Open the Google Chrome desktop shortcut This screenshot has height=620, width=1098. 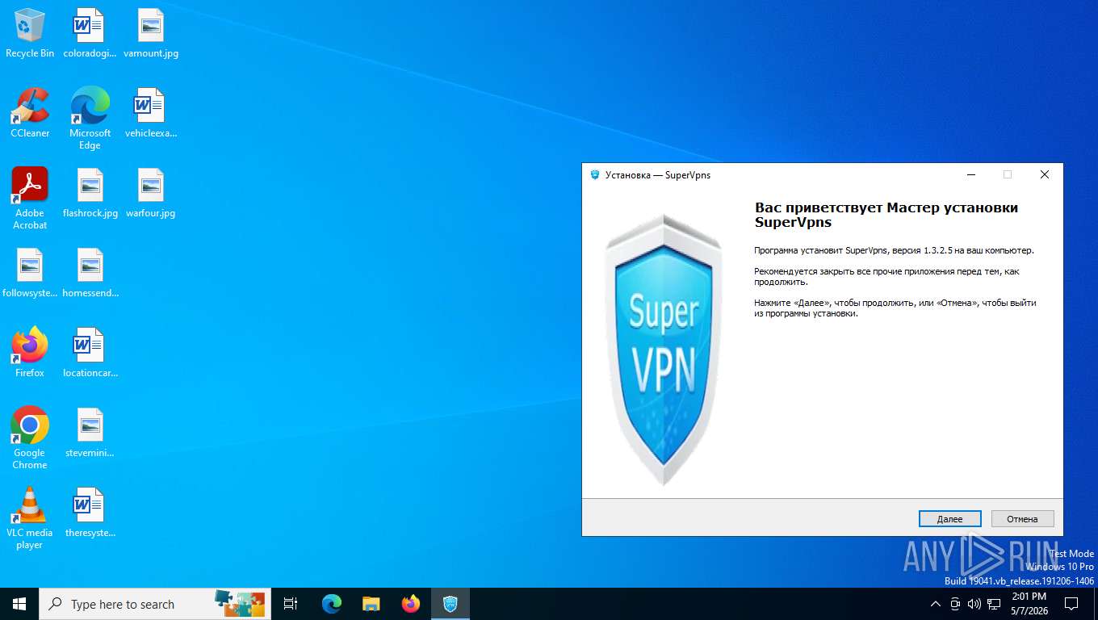pyautogui.click(x=30, y=438)
